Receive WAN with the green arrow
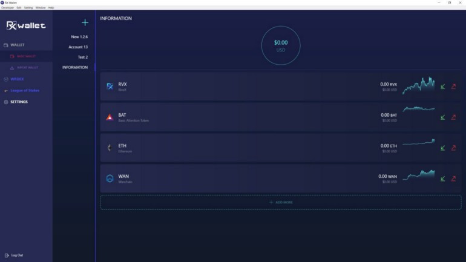 click(x=443, y=178)
